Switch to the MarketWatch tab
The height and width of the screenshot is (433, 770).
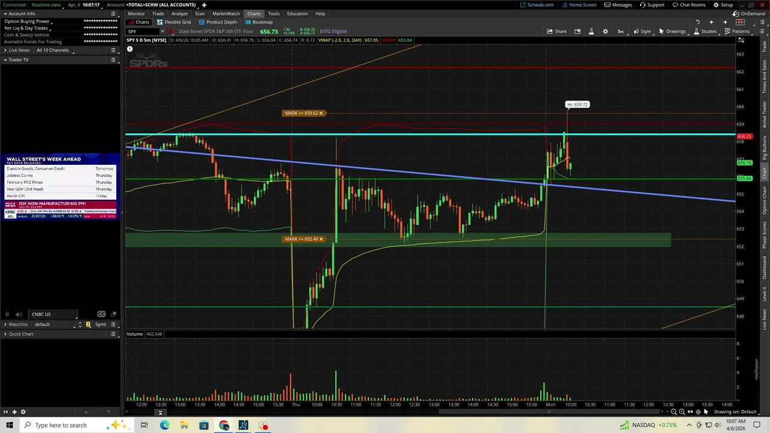tap(226, 13)
